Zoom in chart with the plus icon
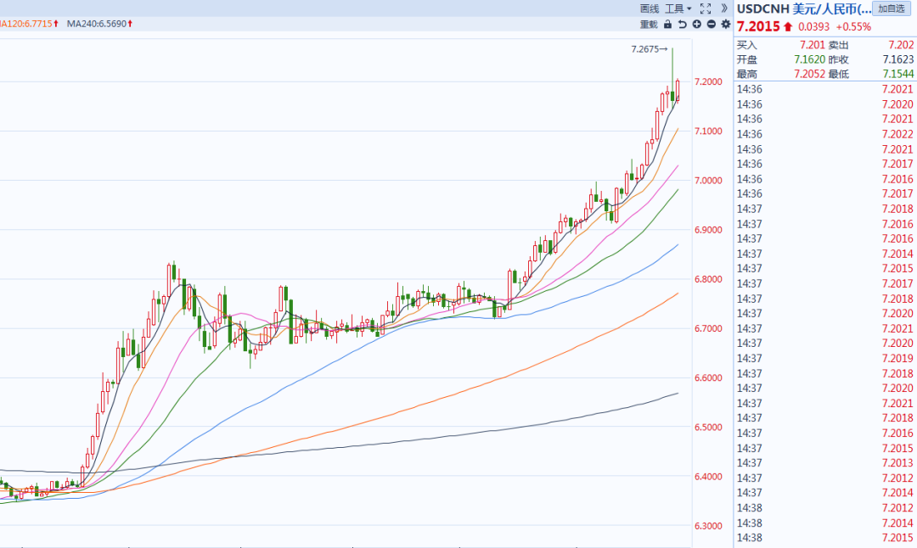The height and width of the screenshot is (548, 917). [696, 25]
